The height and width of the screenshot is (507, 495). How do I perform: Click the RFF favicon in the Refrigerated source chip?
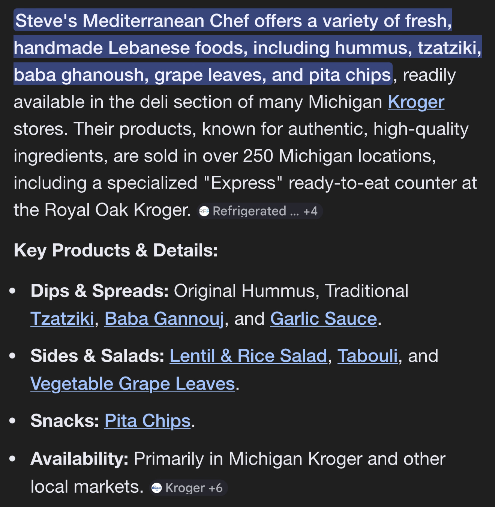(x=204, y=211)
